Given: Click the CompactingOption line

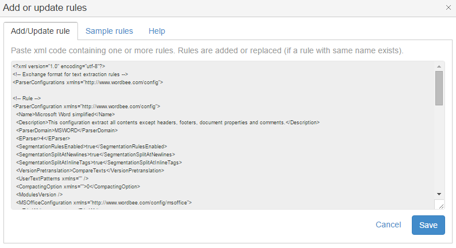Looking at the screenshot, I should tap(75, 187).
